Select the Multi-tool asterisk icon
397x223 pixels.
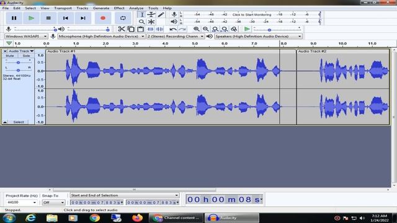click(x=151, y=22)
